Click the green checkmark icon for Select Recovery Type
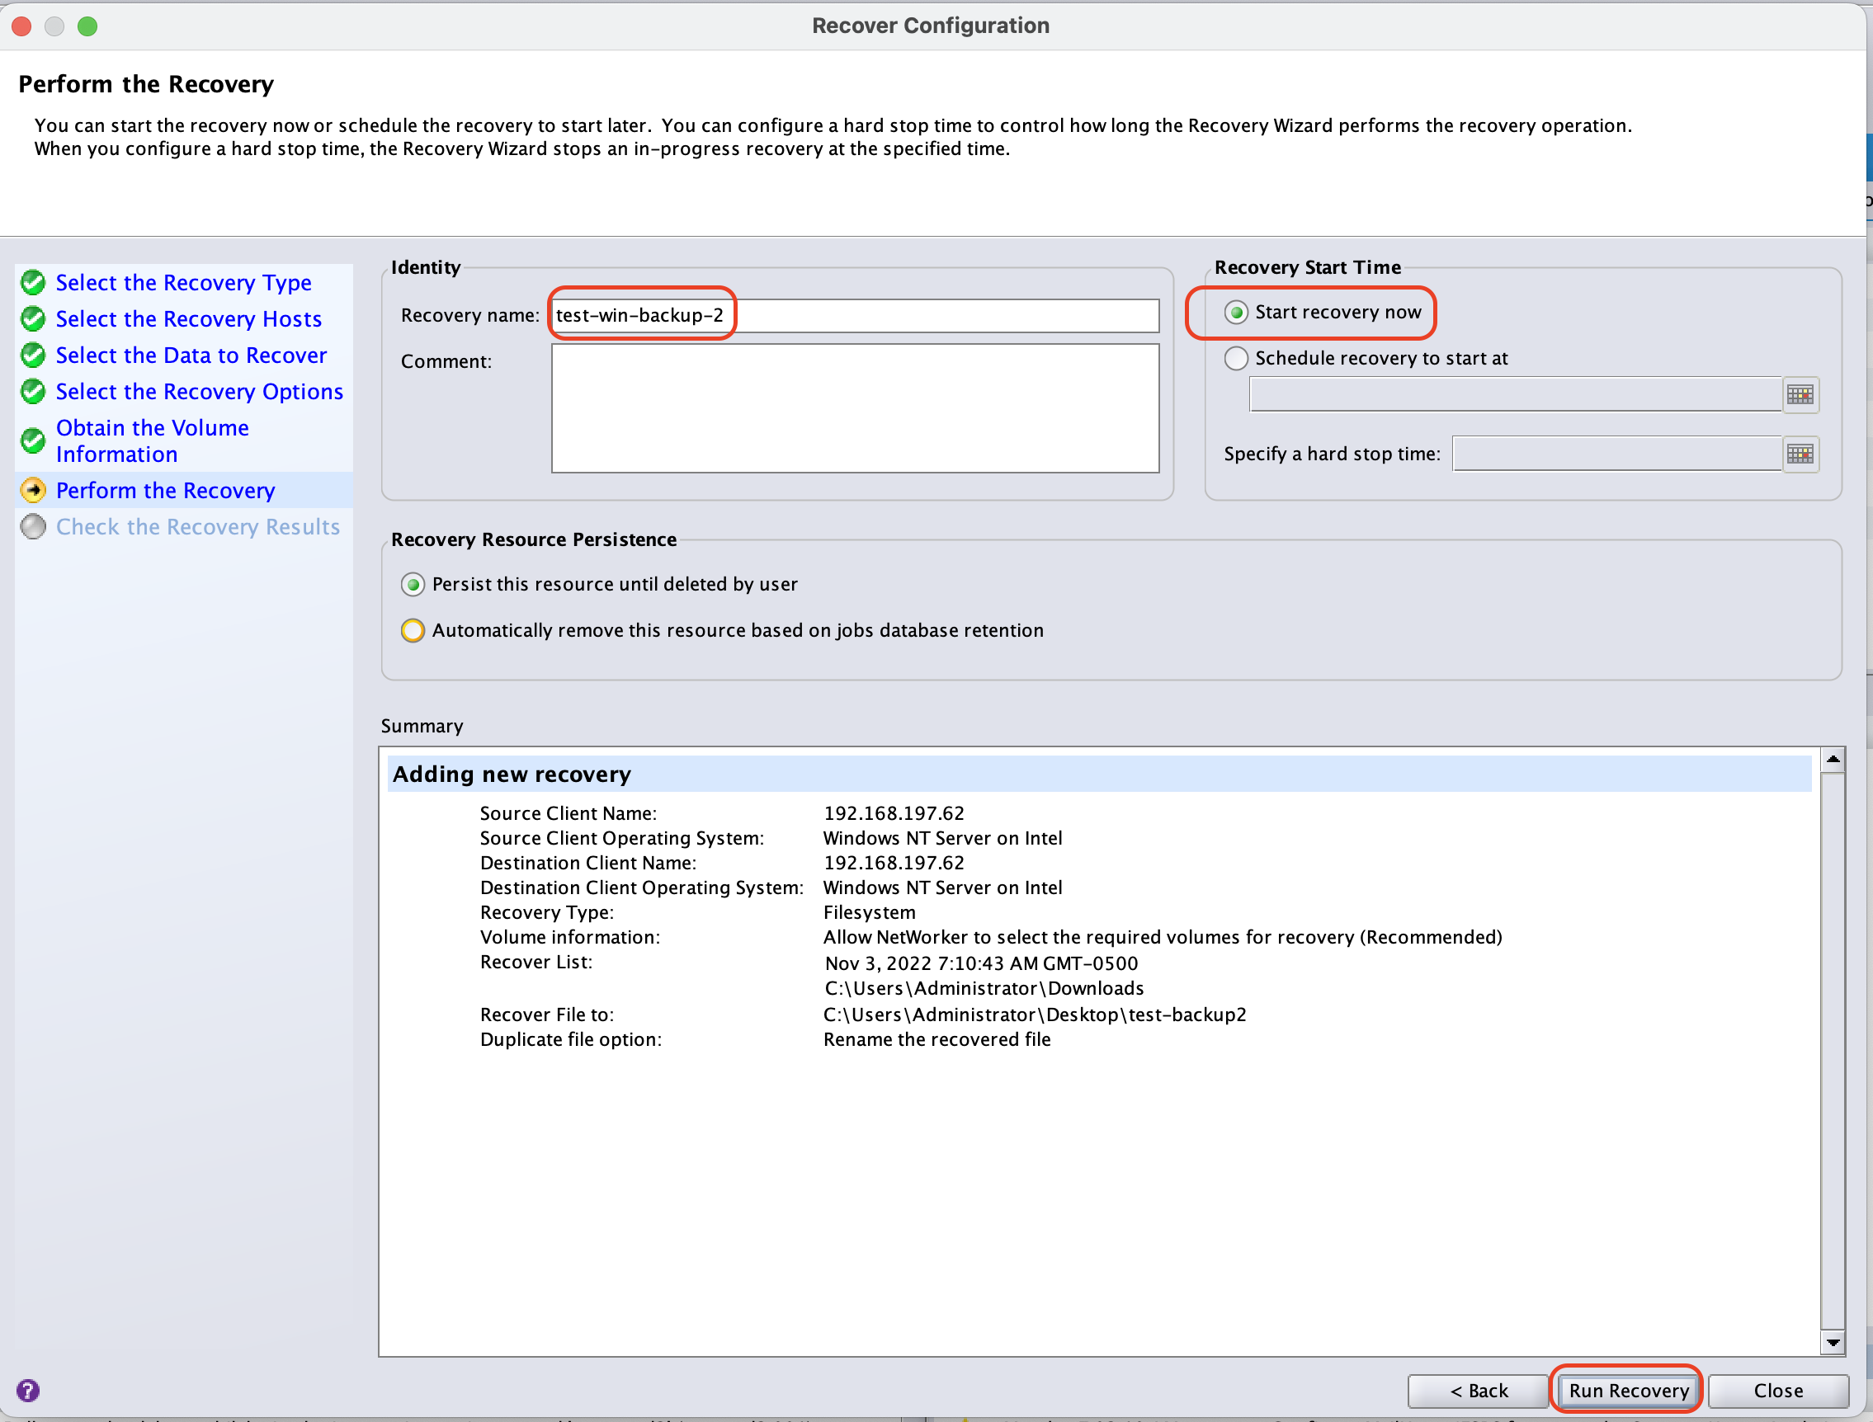 (x=35, y=282)
